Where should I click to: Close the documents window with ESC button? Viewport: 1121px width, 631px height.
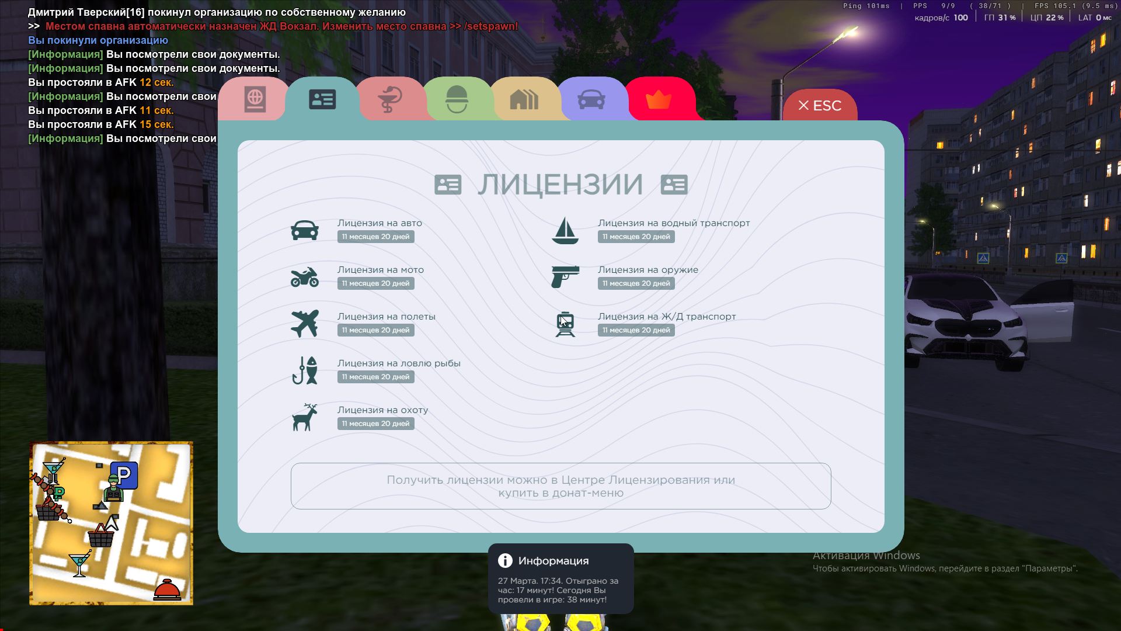coord(820,106)
